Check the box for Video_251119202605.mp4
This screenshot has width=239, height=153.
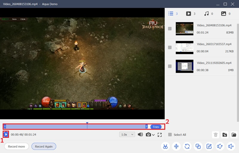pos(170,66)
